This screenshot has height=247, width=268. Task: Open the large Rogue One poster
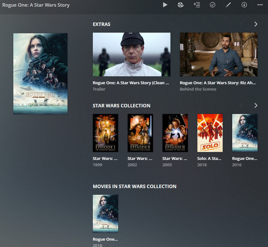pyautogui.click(x=40, y=73)
